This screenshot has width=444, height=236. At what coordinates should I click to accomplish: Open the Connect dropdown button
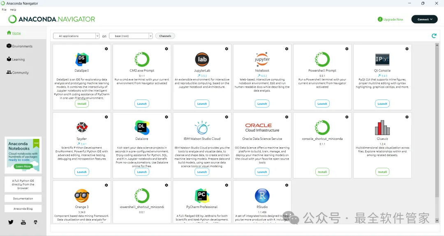(424, 19)
